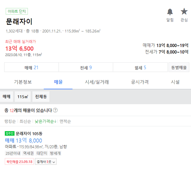191x171 pixels.
Task: Select the 월세 5 listing filter
Action: [140, 67]
